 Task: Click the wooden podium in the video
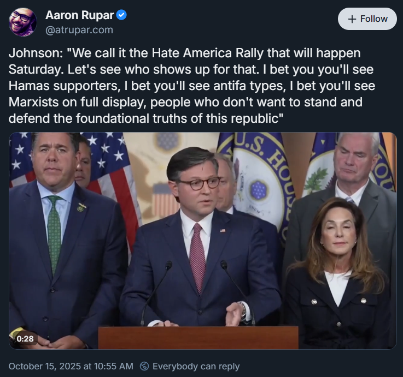coord(198,337)
